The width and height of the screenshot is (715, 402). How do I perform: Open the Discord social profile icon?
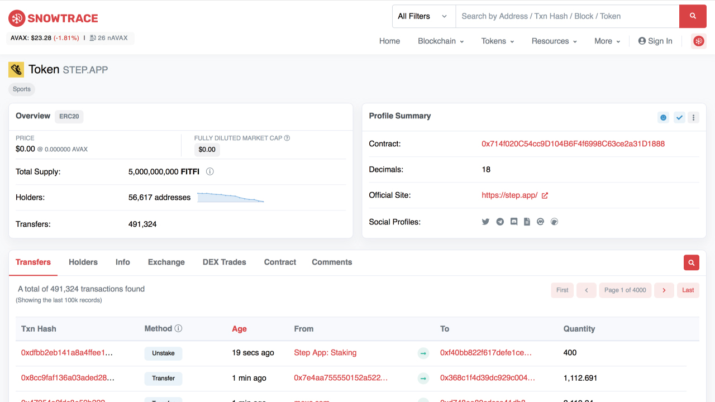pos(514,222)
